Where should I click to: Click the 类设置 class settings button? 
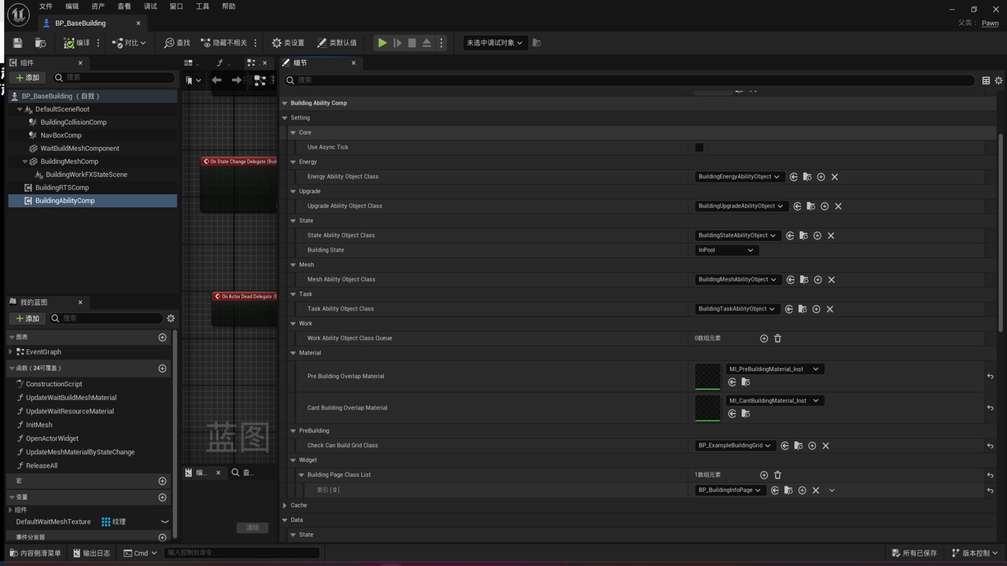[x=288, y=43]
